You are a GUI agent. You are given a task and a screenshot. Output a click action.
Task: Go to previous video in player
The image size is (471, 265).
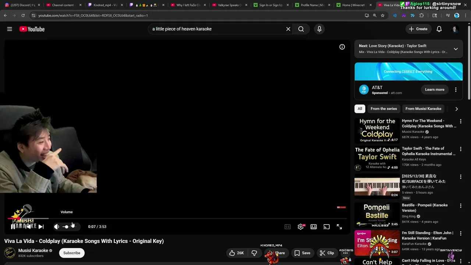click(28, 227)
